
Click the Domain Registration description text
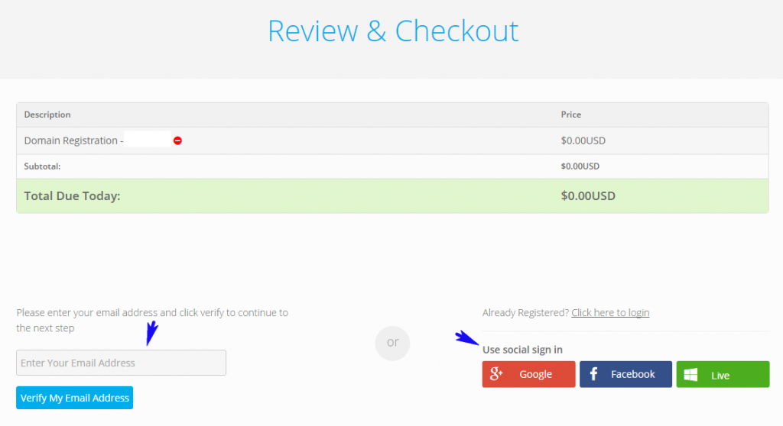point(73,140)
